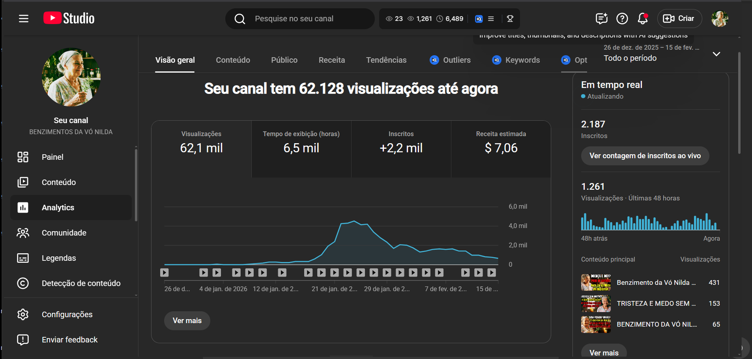This screenshot has height=359, width=752.
Task: Click the Comunidade people icon
Action: click(x=23, y=233)
